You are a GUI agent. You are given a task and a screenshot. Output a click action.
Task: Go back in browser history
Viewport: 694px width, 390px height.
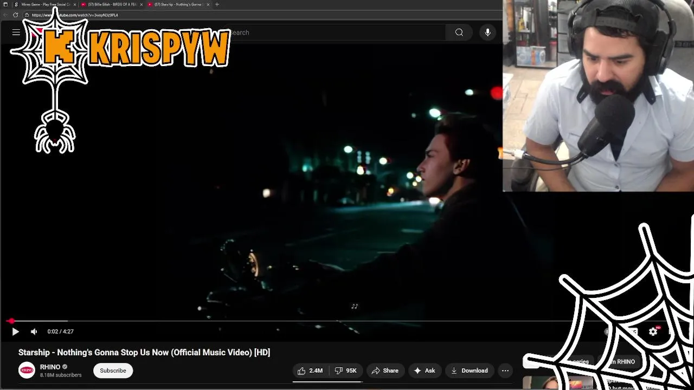6,15
